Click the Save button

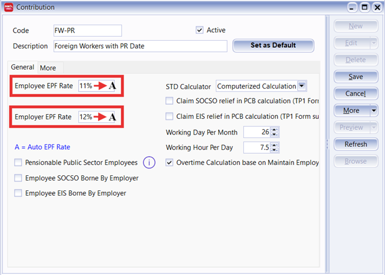[x=355, y=77]
